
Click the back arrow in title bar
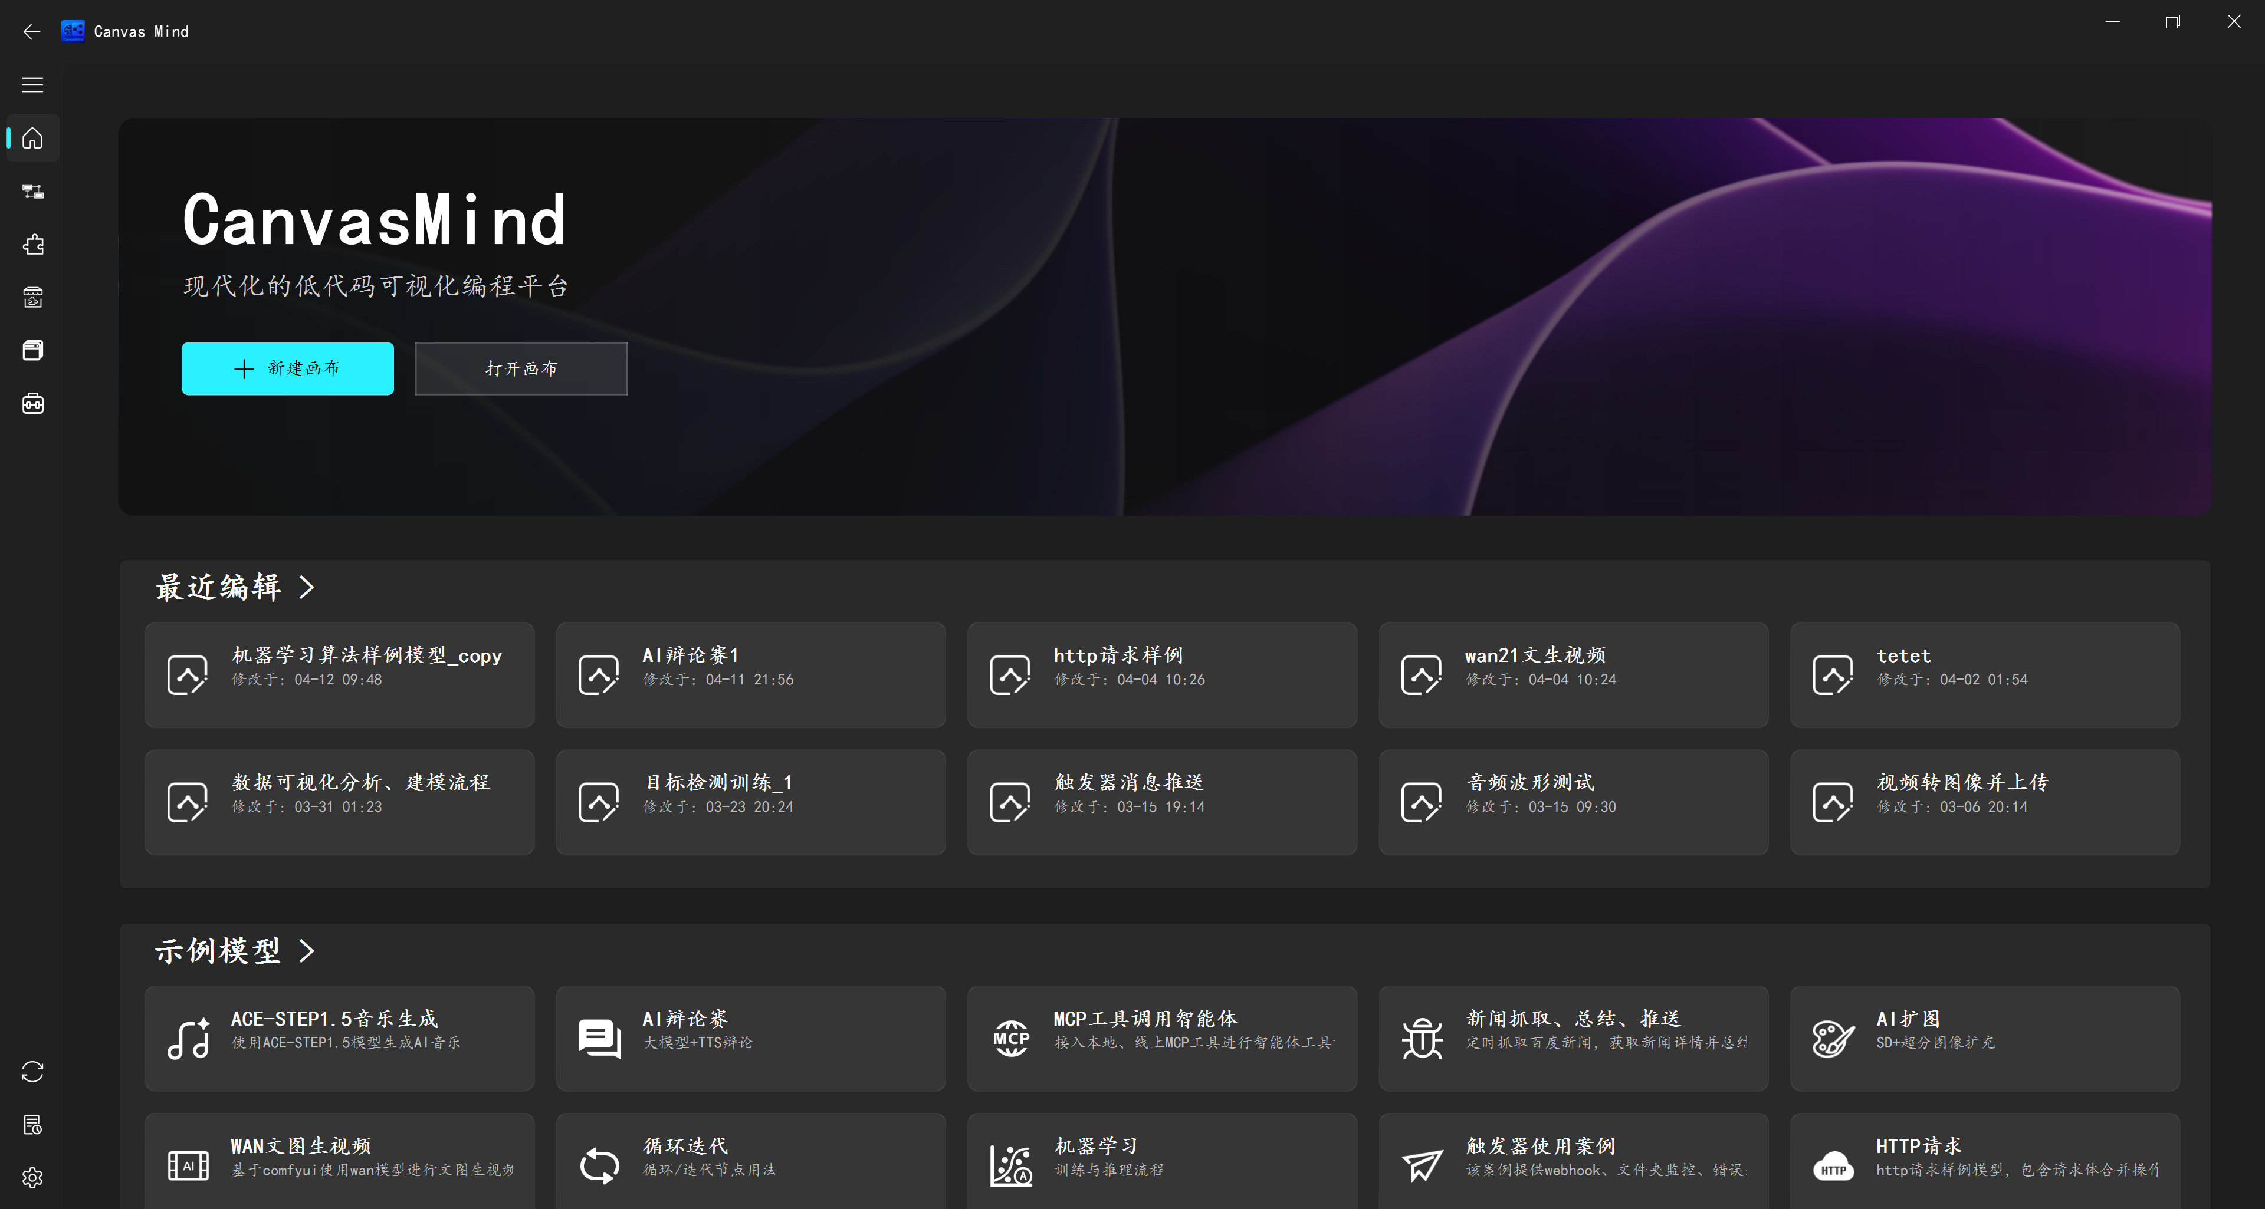(x=32, y=32)
